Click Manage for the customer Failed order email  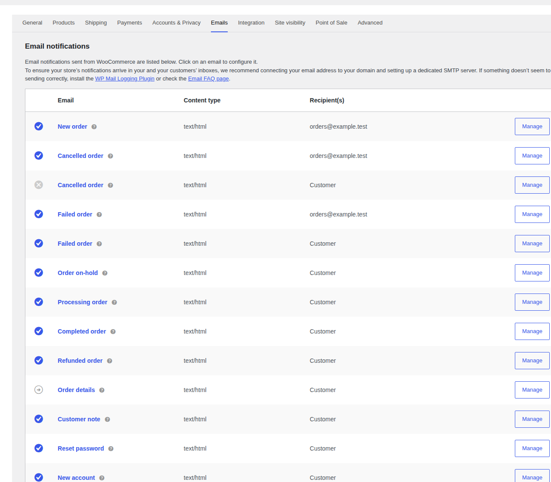click(532, 244)
